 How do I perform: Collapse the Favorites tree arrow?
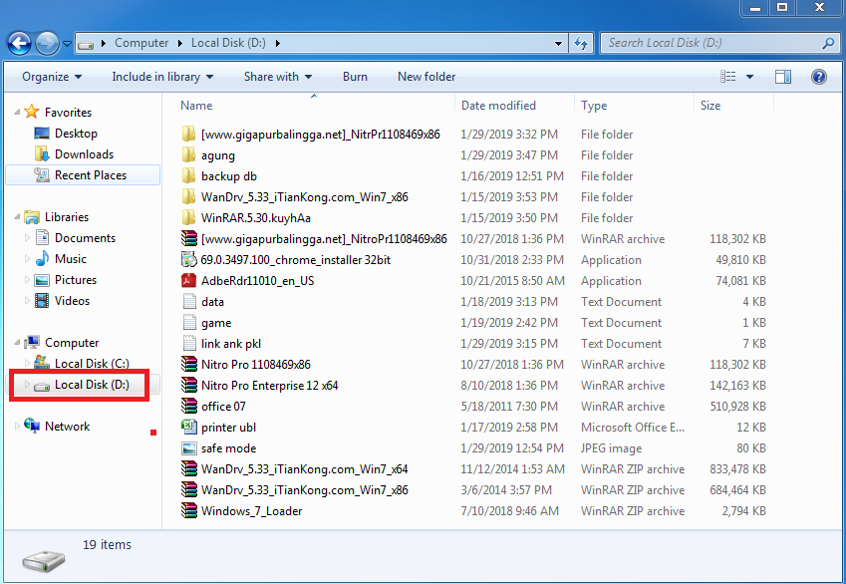pyautogui.click(x=17, y=113)
